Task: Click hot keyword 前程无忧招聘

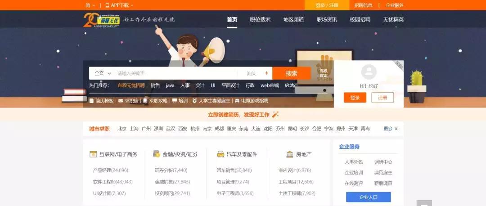Action: point(131,85)
